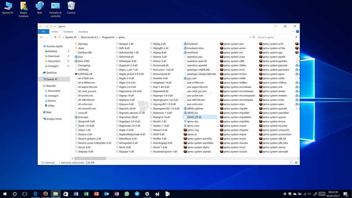
Task: Open recent locations dropdown arrow
Action: click(x=51, y=37)
